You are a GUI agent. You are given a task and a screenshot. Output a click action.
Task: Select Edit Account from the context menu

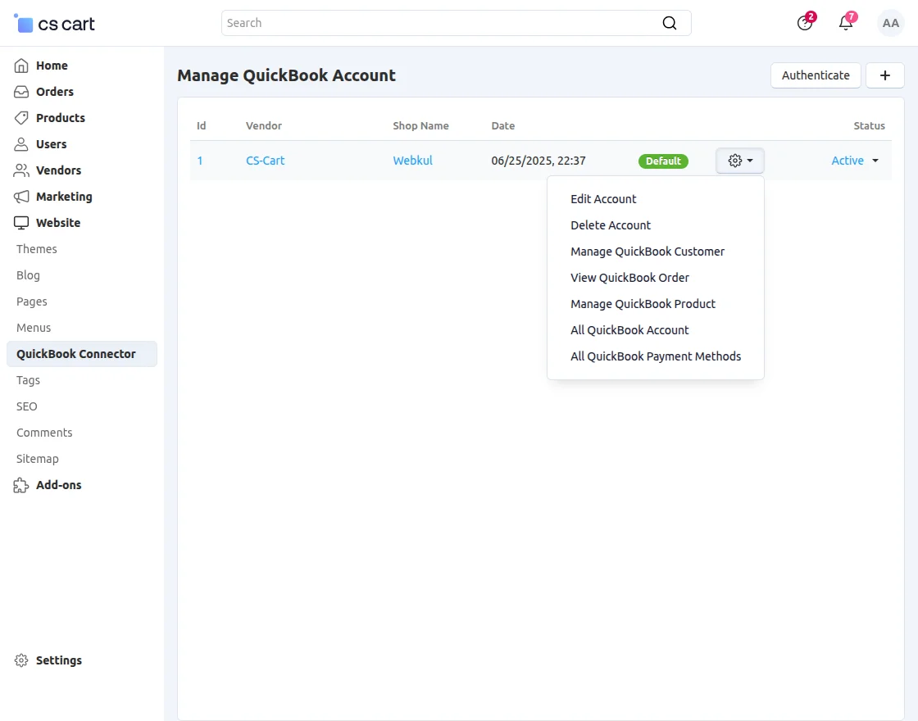(x=603, y=198)
